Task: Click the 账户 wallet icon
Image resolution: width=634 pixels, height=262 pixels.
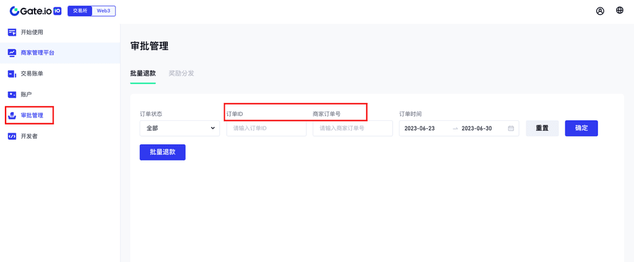Action: click(12, 95)
